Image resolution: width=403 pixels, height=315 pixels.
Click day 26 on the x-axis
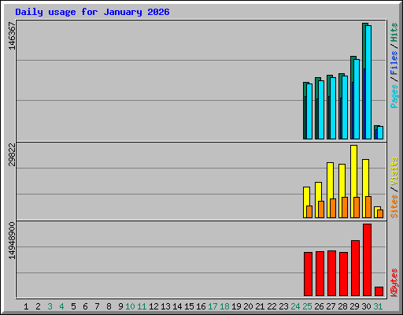[319, 306]
